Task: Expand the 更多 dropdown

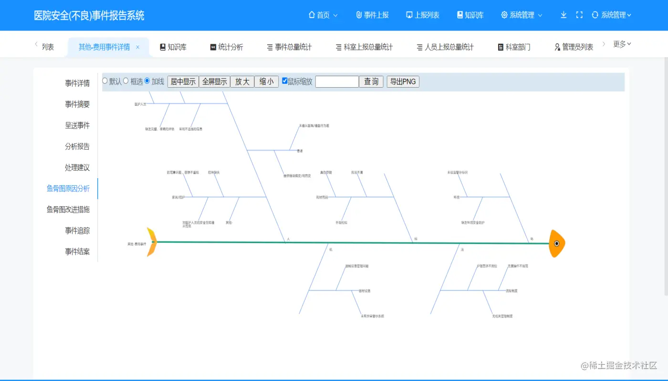Action: click(x=622, y=44)
